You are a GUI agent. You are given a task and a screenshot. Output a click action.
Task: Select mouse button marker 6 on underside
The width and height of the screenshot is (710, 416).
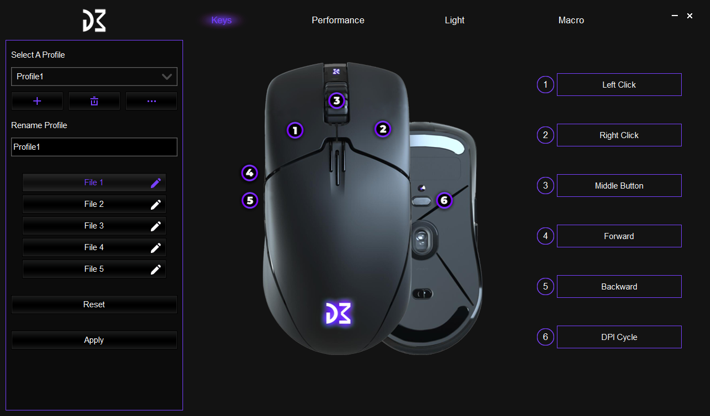click(x=444, y=200)
